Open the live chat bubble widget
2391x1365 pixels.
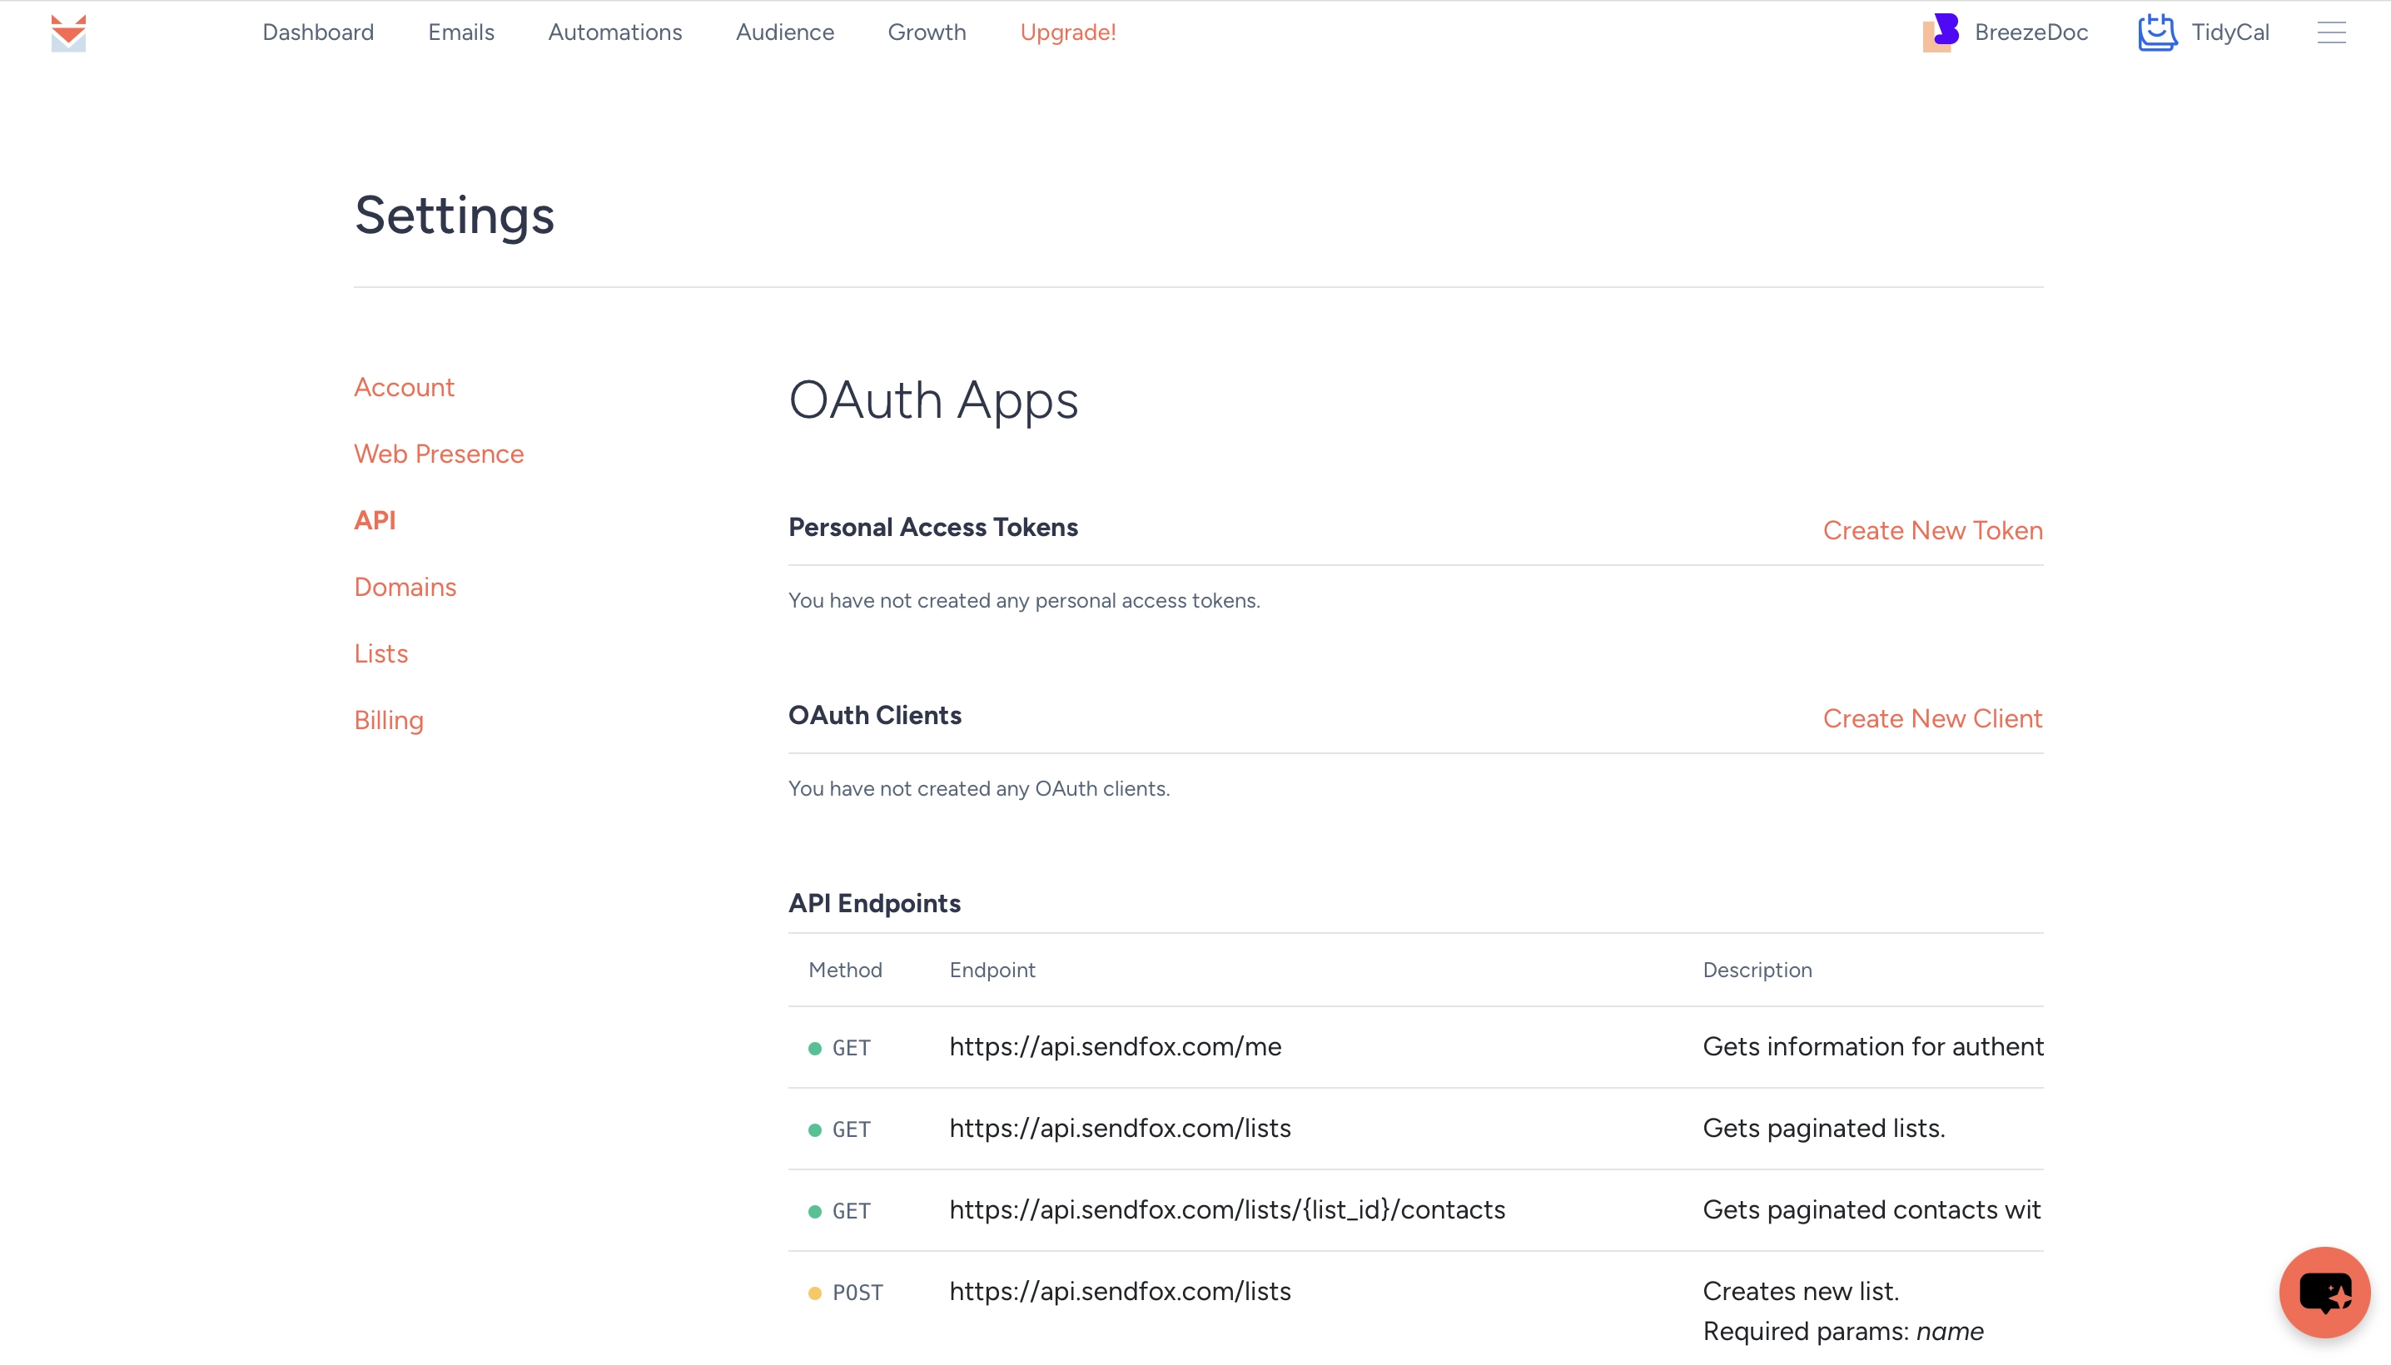[2324, 1292]
